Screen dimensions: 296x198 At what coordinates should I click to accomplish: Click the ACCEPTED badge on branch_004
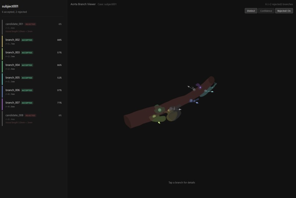click(27, 65)
